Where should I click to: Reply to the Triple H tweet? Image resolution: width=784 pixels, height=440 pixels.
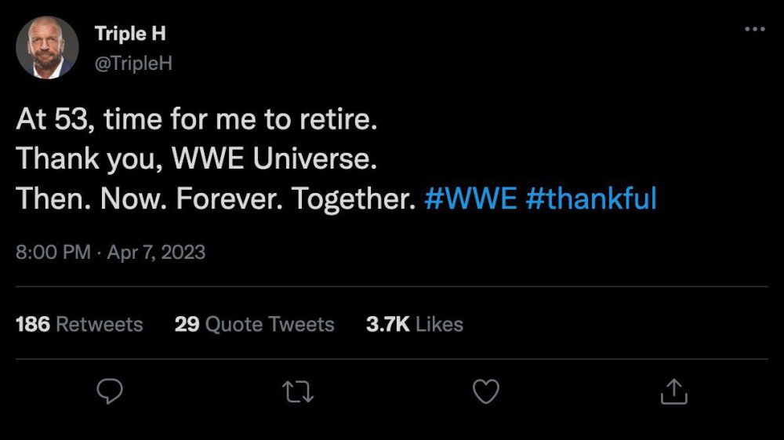click(x=110, y=391)
